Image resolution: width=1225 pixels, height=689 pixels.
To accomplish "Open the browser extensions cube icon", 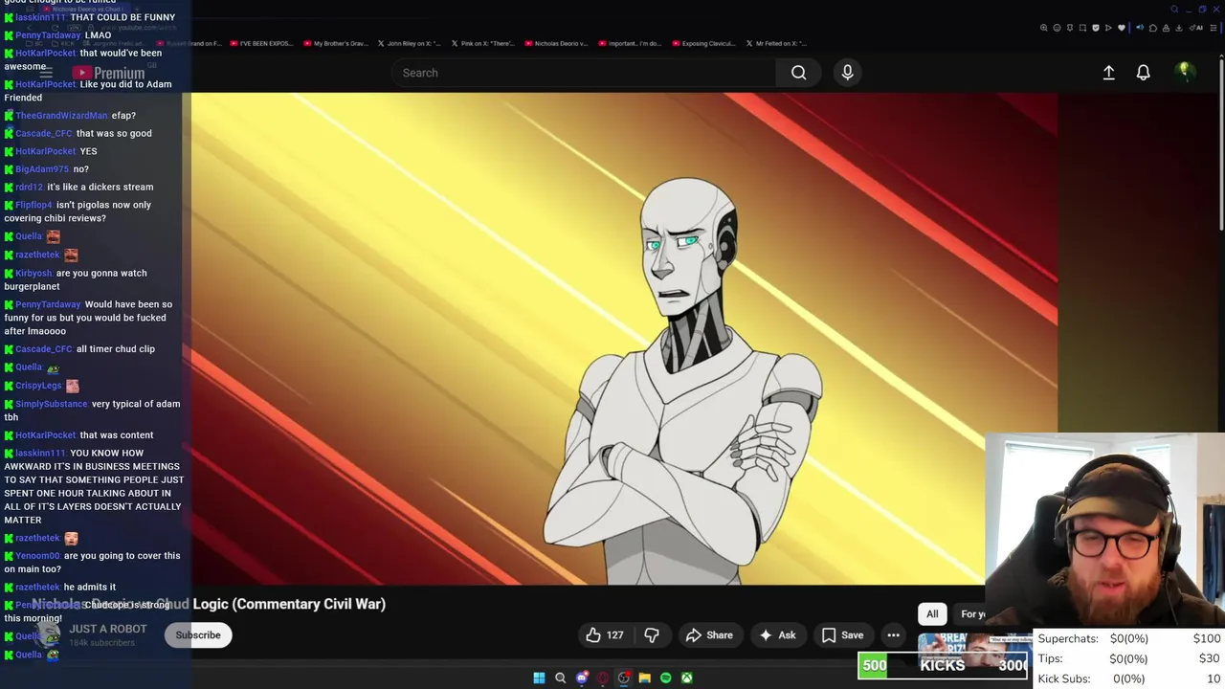I will 1153,28.
